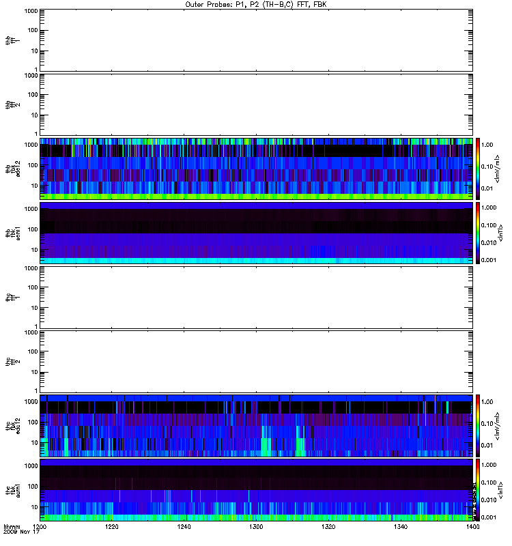Click the thb fbk scm1 spectrogram panel

256,233
